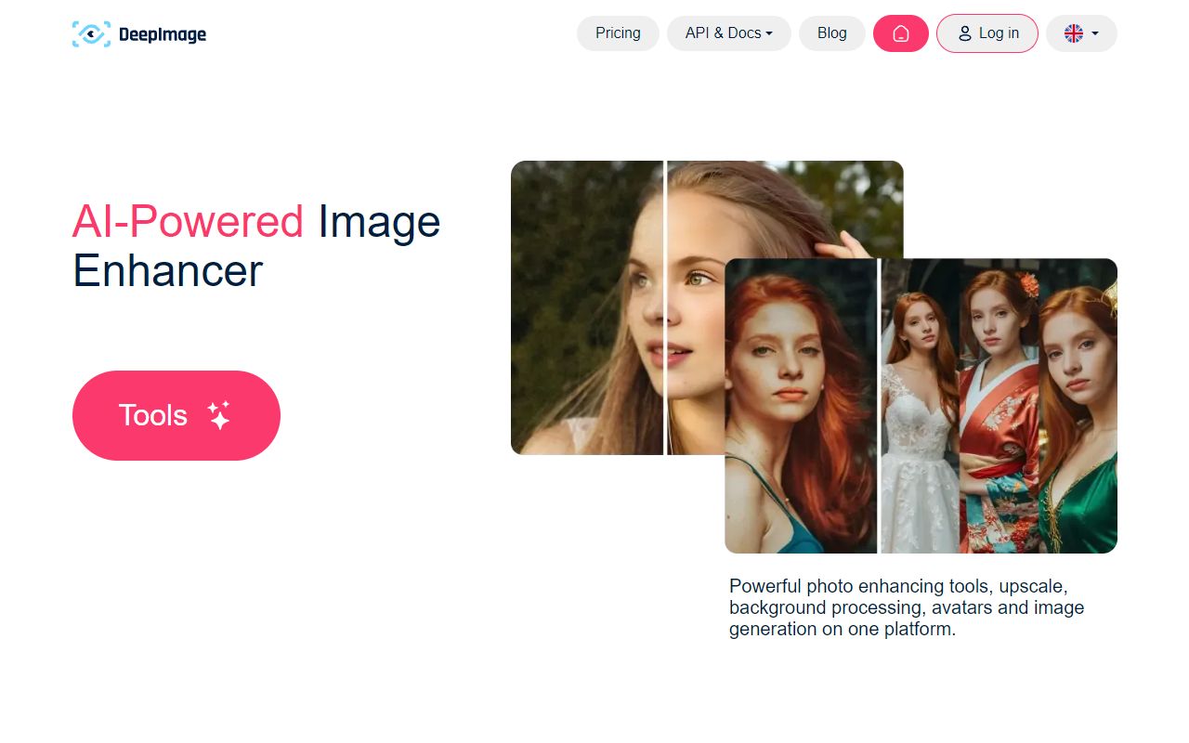
Task: Click the DeepImage brand name text
Action: [x=163, y=35]
